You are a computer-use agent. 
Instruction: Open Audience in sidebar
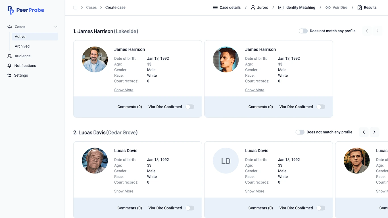(22, 56)
